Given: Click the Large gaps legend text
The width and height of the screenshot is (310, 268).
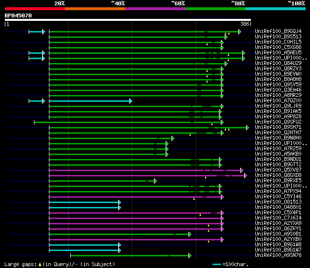Looking at the screenshot, I should (60, 264).
